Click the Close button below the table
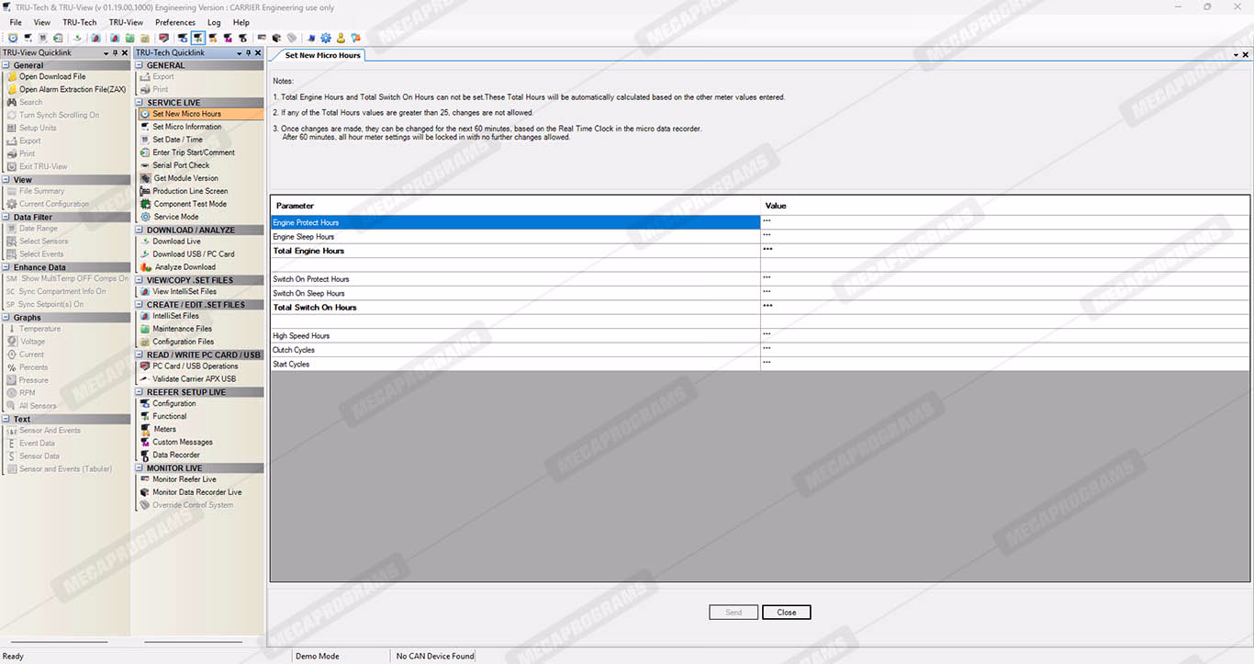Image resolution: width=1254 pixels, height=664 pixels. [786, 613]
